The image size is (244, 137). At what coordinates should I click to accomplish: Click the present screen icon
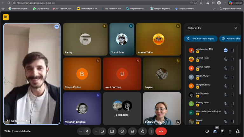(x=112, y=131)
